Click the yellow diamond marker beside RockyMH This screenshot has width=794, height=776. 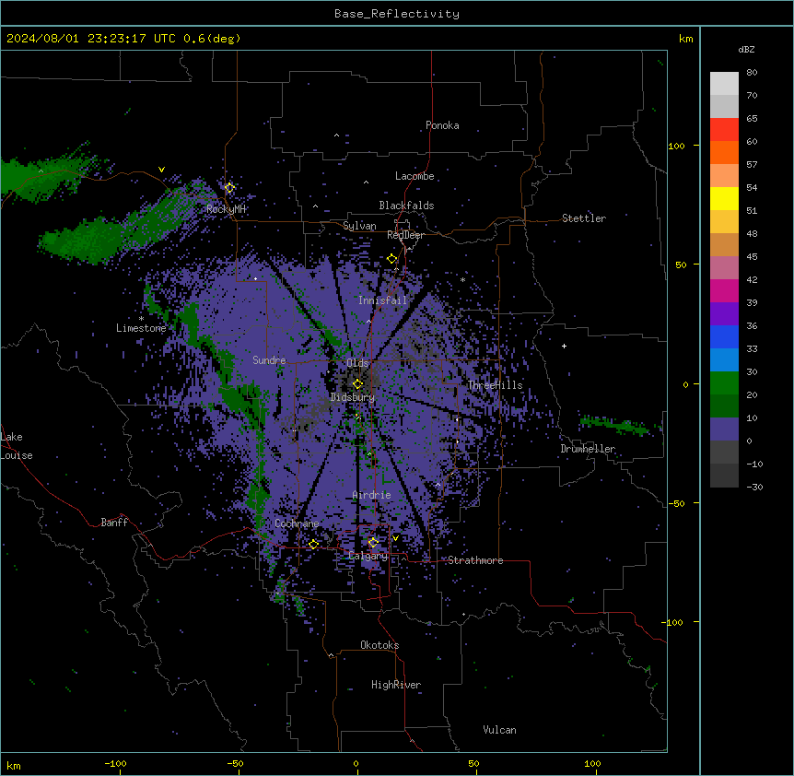pyautogui.click(x=229, y=188)
